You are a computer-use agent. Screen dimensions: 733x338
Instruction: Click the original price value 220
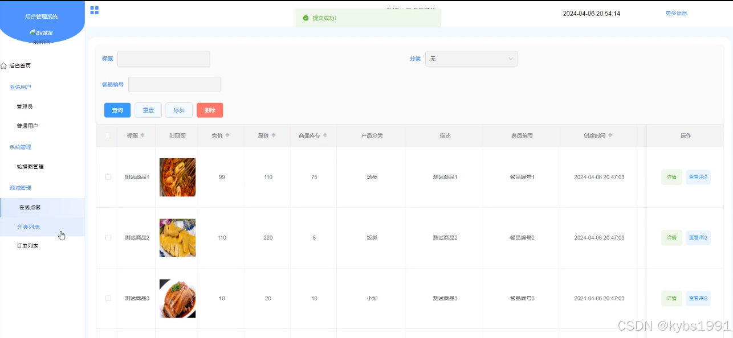pyautogui.click(x=268, y=238)
